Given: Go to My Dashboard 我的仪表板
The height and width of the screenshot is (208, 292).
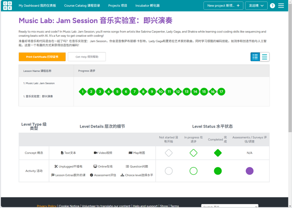Looking at the screenshot, I should (37, 6).
